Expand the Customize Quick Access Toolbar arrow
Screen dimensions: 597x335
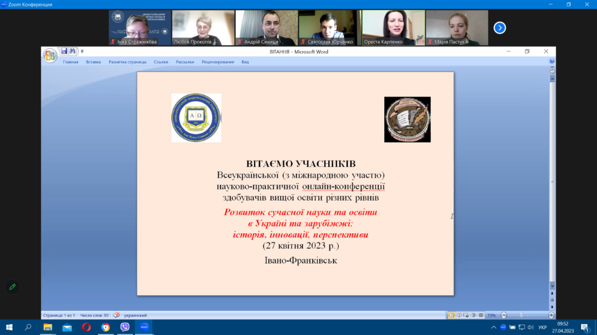point(82,52)
